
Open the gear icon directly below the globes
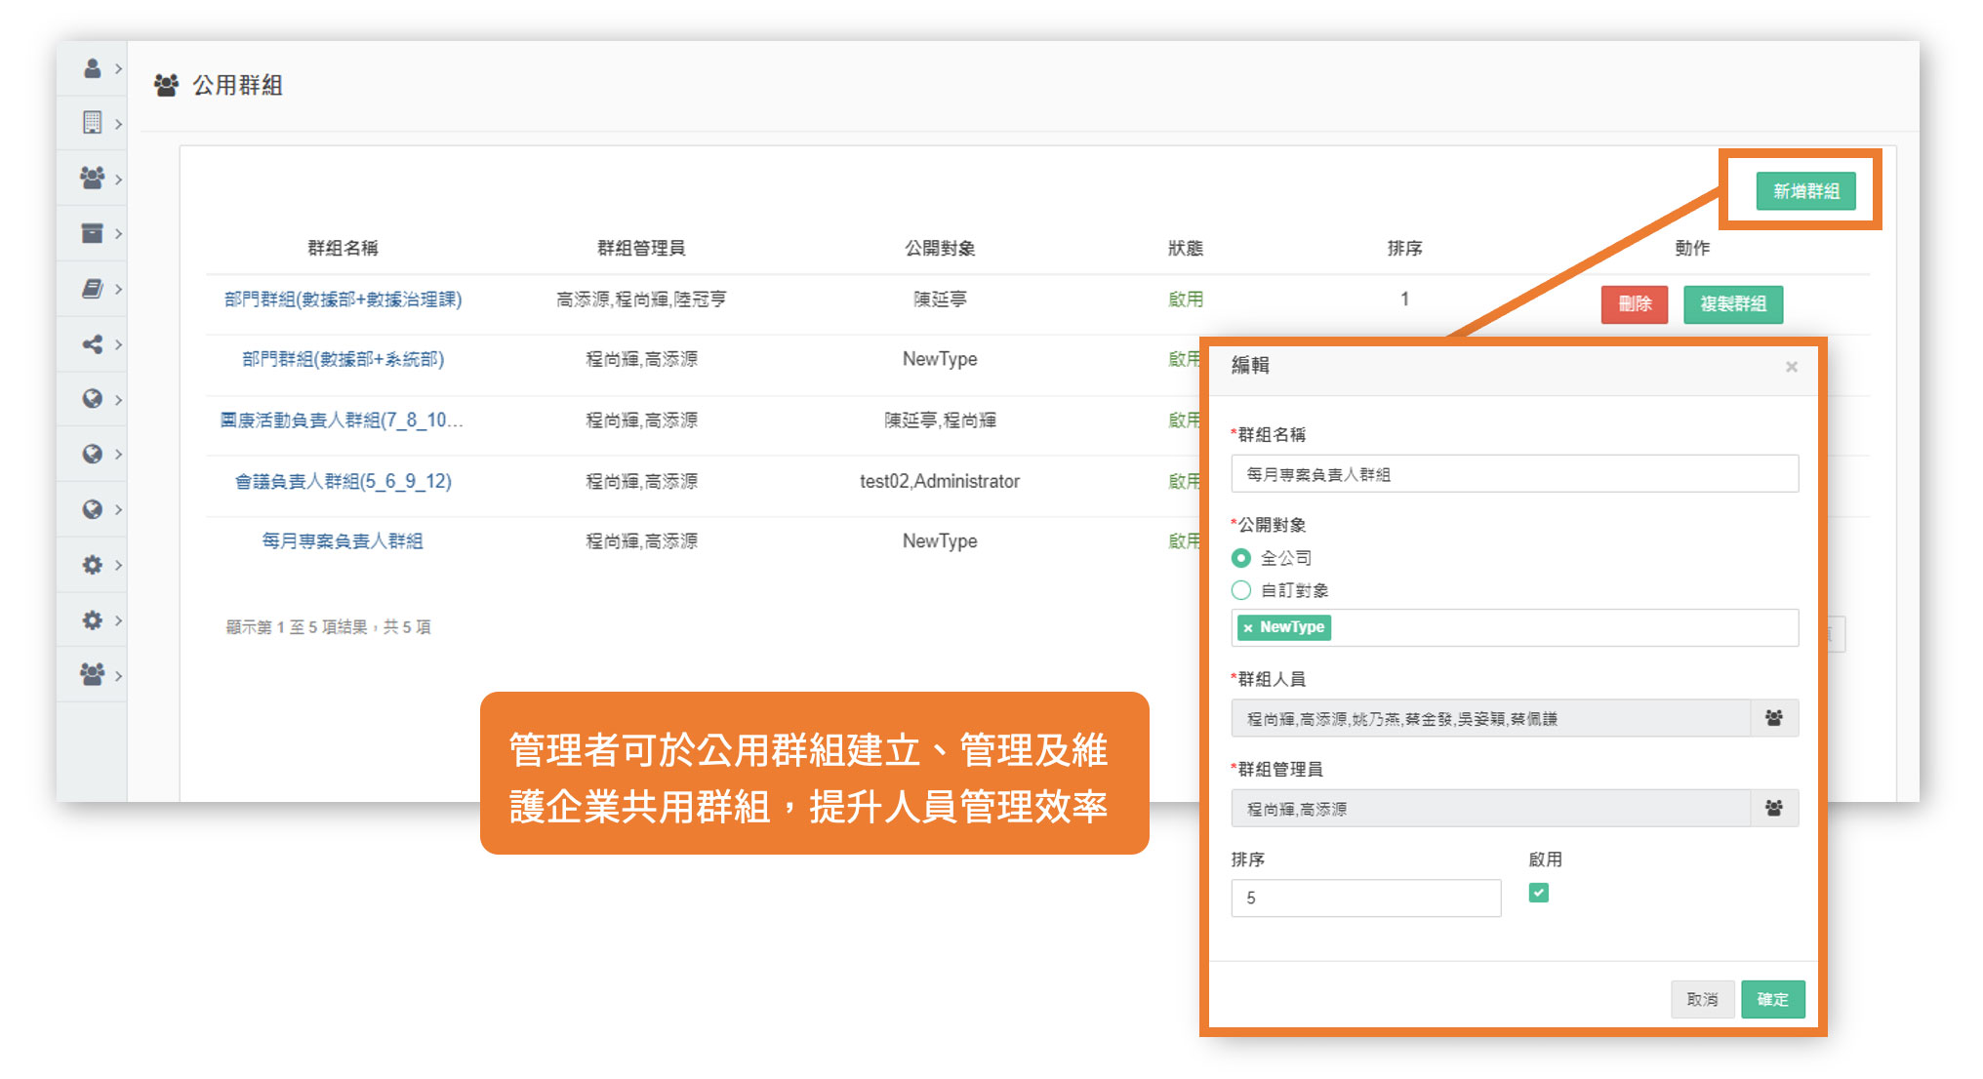[92, 565]
